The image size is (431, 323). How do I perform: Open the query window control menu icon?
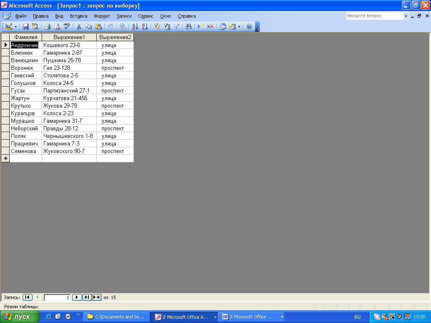click(8, 16)
